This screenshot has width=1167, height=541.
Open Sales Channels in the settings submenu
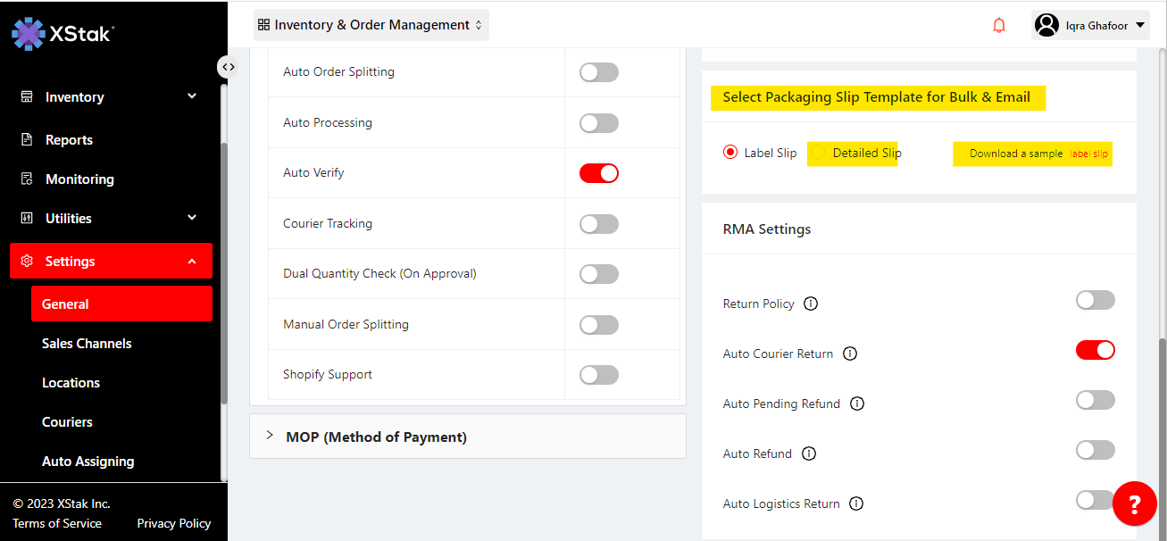pyautogui.click(x=87, y=344)
